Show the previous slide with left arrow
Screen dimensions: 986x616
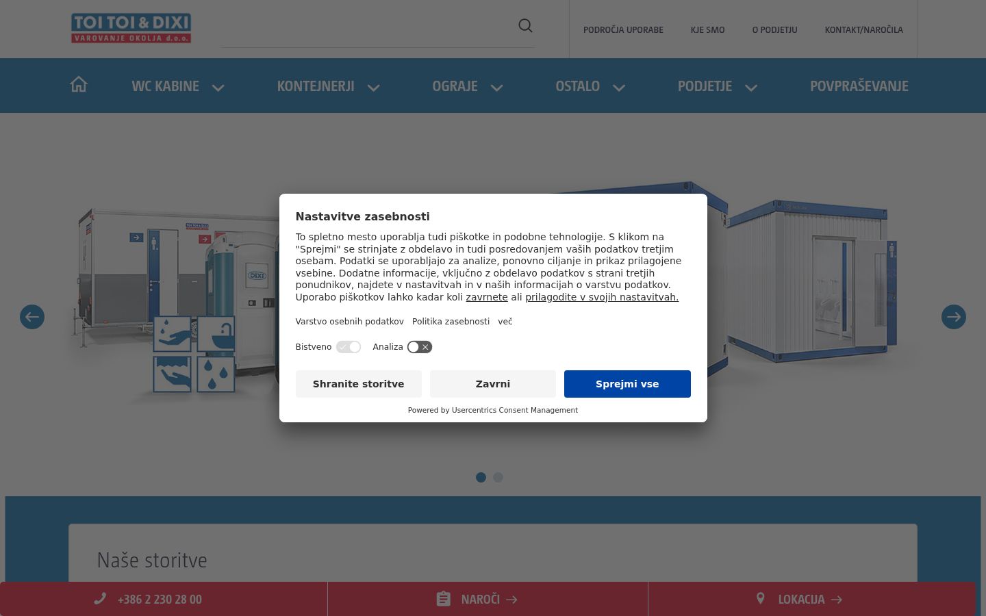(x=32, y=317)
